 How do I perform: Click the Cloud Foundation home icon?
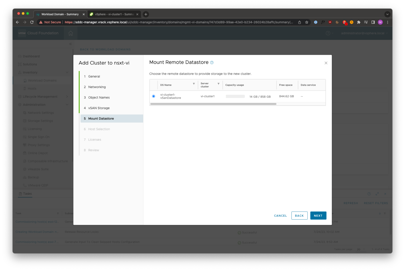click(70, 33)
